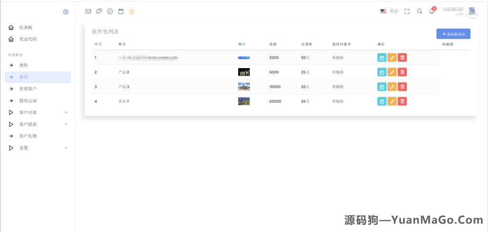The image size is (488, 232).
Task: Delete 产品 2 with trash button
Action: click(402, 72)
